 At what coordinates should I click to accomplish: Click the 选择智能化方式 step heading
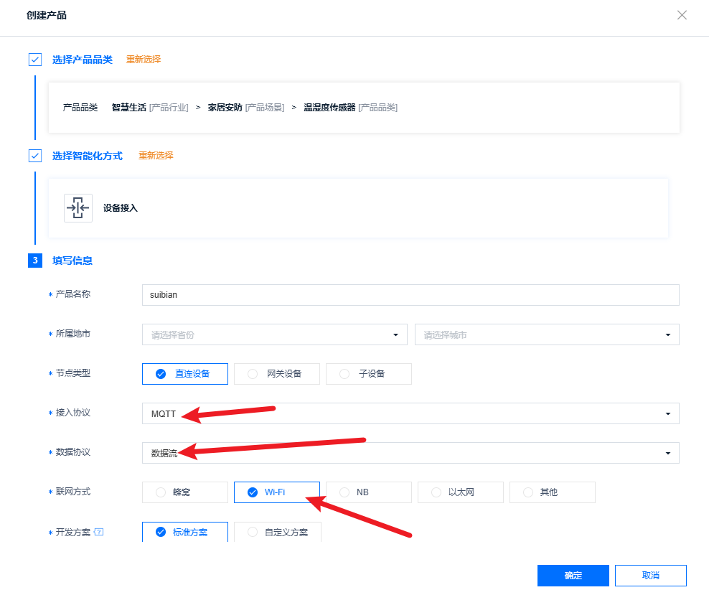click(88, 156)
